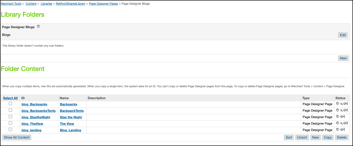Click the Delete button in folder content
353x146 pixels.
[x=341, y=137]
